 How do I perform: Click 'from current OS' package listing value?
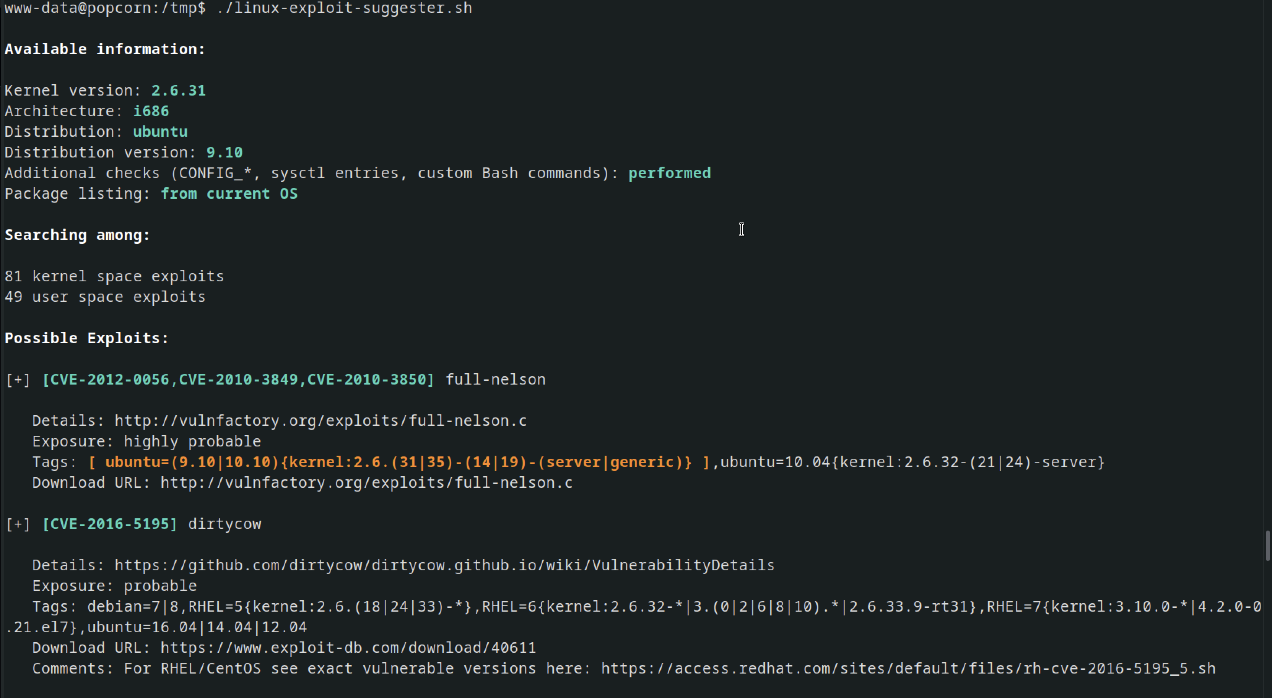tap(229, 194)
